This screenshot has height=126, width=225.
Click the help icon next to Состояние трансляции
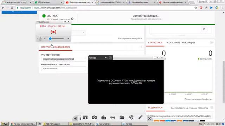[72, 19]
